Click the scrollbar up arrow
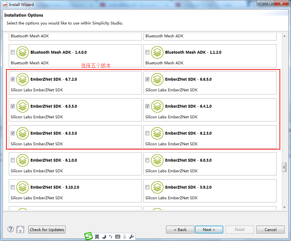Screen dimensions: 291x241 point(284,36)
